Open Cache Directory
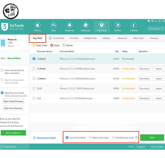Screen dimensions: 165x158 click(13, 101)
